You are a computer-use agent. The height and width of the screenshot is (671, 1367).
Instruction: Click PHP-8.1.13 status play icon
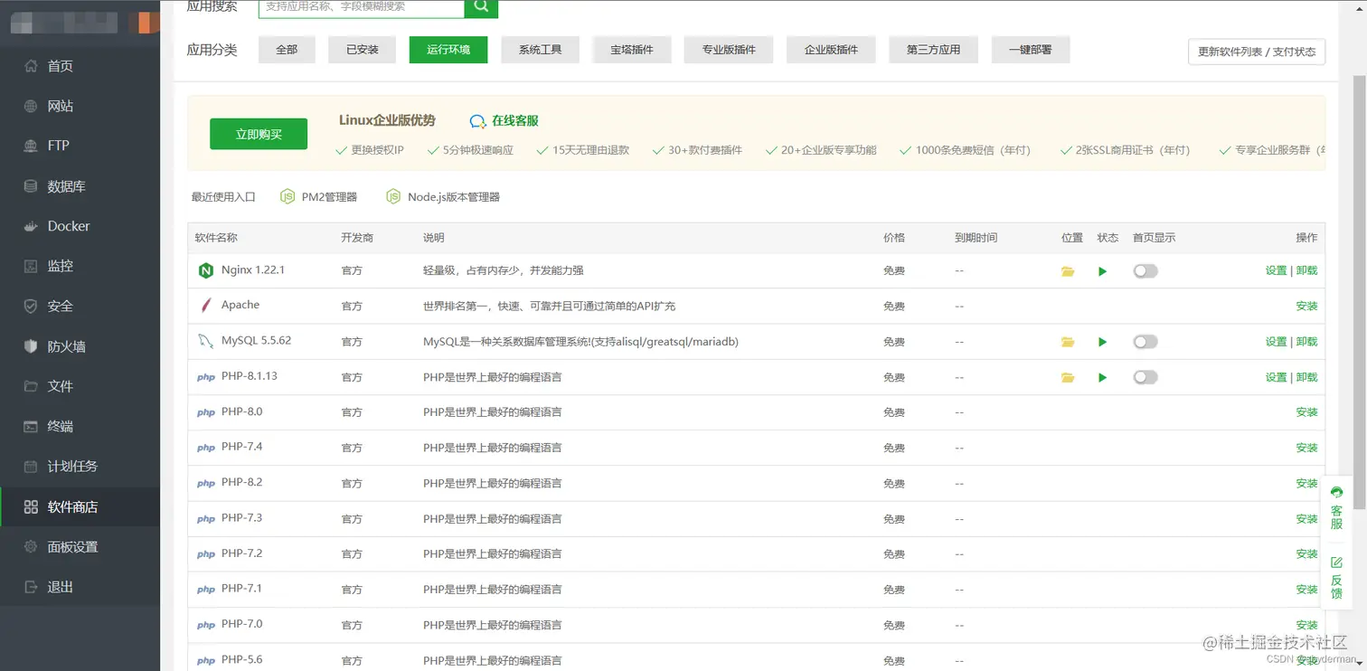click(1102, 377)
